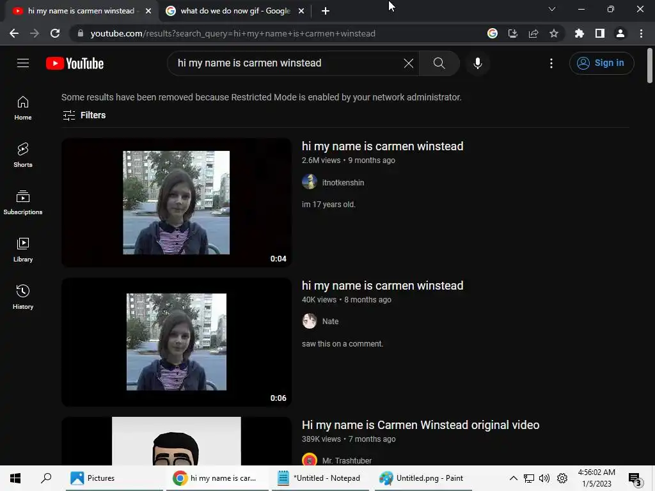Screen dimensions: 655x491
Task: Open the settings gear tray icon
Action: pos(562,478)
